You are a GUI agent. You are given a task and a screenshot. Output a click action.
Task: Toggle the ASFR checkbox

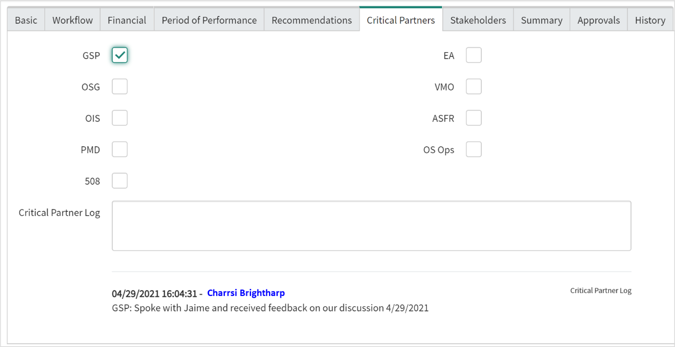473,118
